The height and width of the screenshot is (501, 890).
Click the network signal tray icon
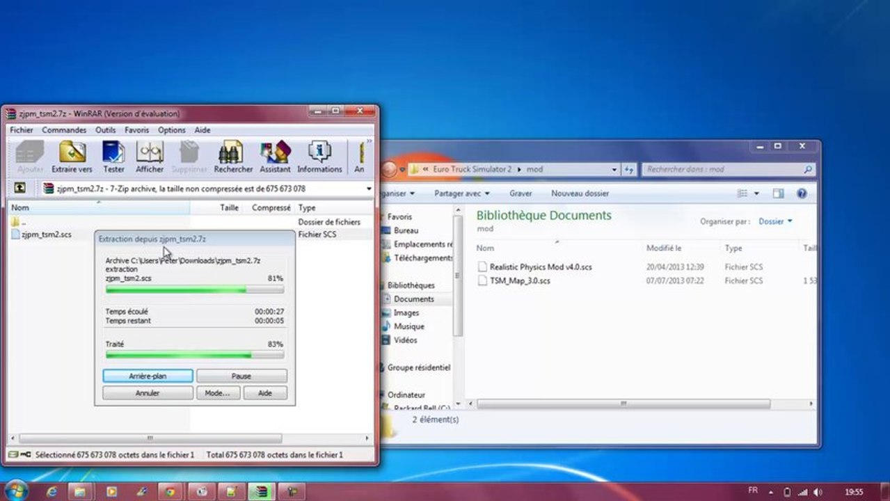point(802,491)
